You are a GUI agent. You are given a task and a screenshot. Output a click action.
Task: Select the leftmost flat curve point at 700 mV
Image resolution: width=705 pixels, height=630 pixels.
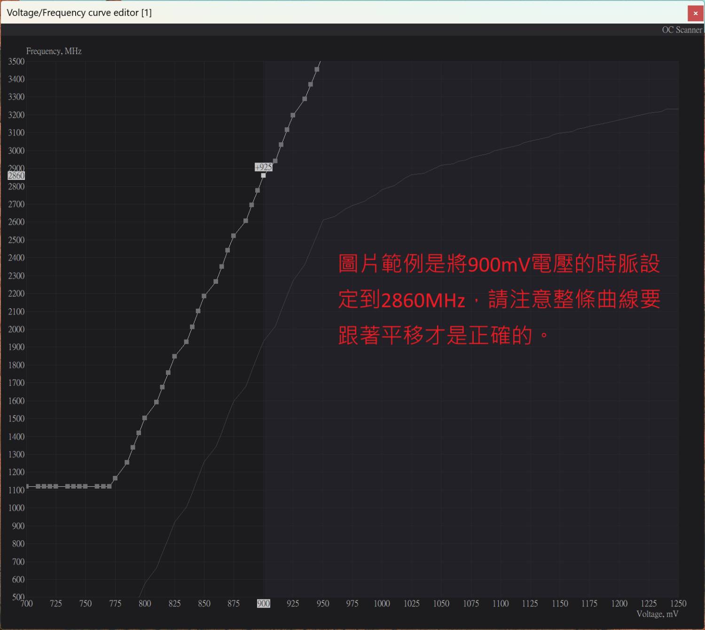[x=27, y=486]
